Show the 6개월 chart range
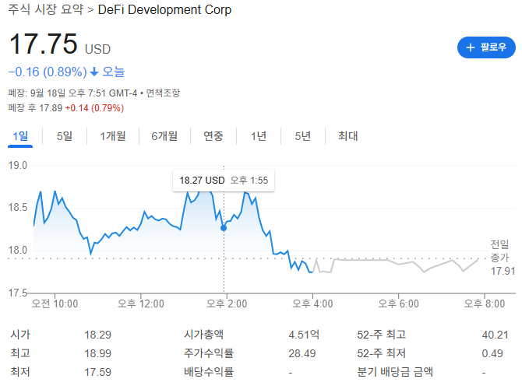 click(x=164, y=136)
